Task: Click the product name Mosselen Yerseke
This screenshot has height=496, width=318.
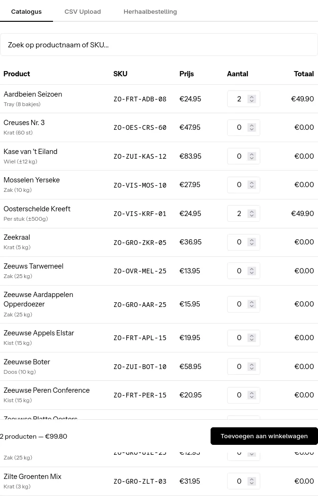Action: (x=31, y=180)
